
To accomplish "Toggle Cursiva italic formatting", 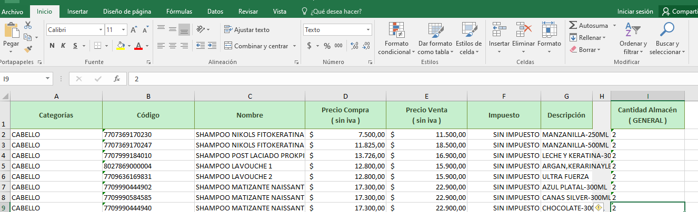I will tap(63, 46).
